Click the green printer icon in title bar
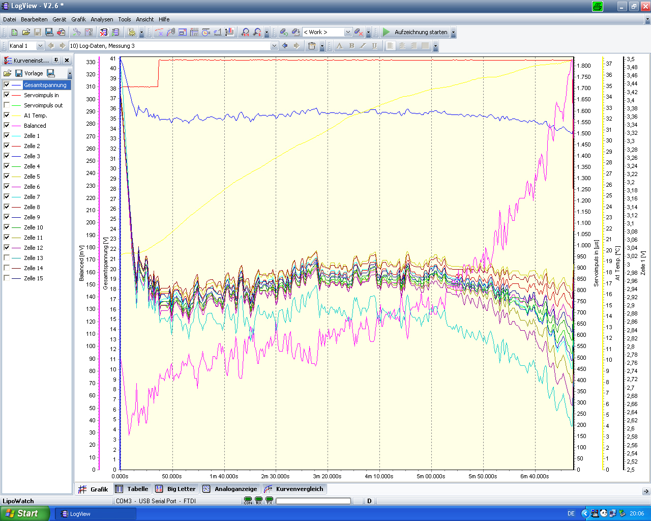Image resolution: width=651 pixels, height=521 pixels. 598,6
